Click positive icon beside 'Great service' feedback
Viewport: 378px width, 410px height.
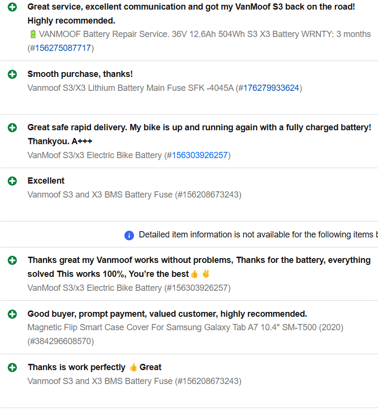point(12,7)
